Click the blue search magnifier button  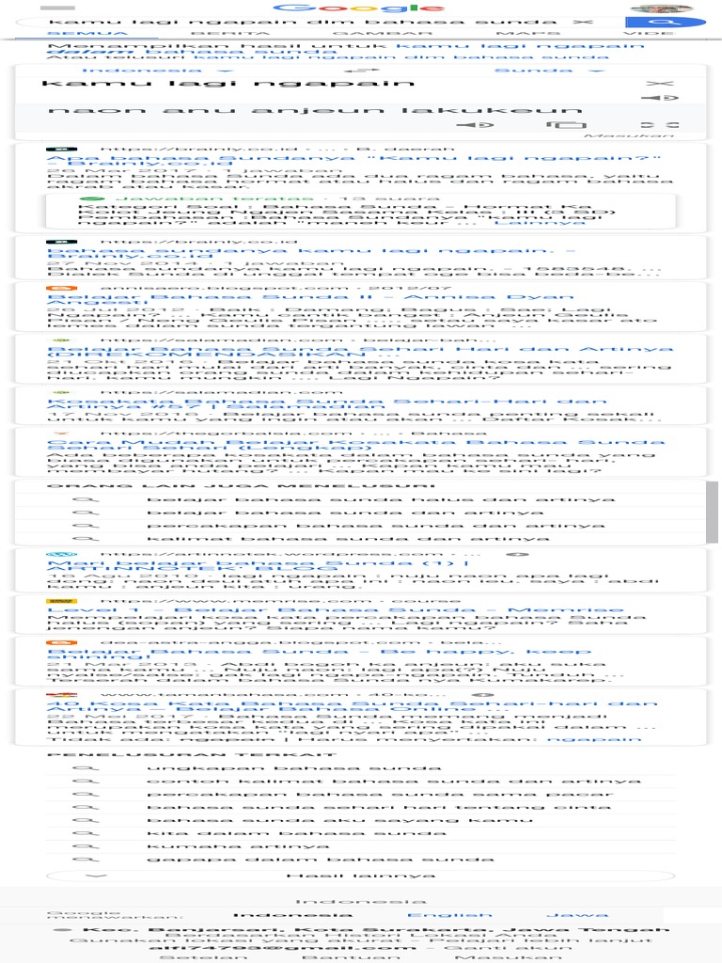tap(665, 23)
